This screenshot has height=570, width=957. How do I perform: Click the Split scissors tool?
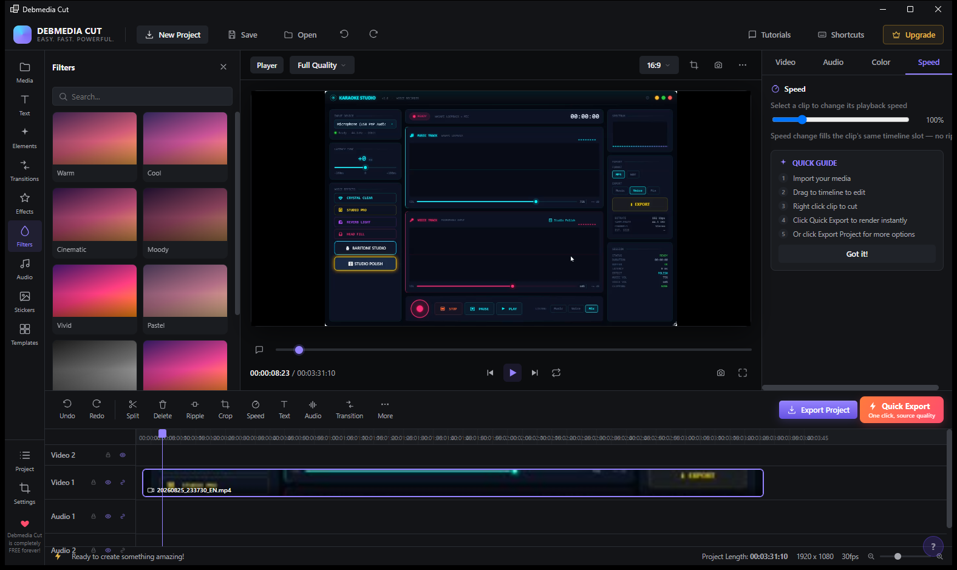132,409
